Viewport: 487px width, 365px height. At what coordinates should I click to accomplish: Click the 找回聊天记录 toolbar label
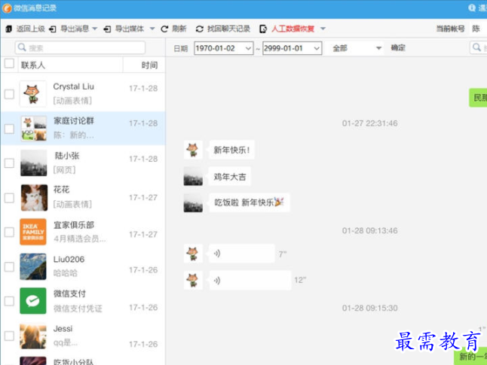[x=228, y=29]
